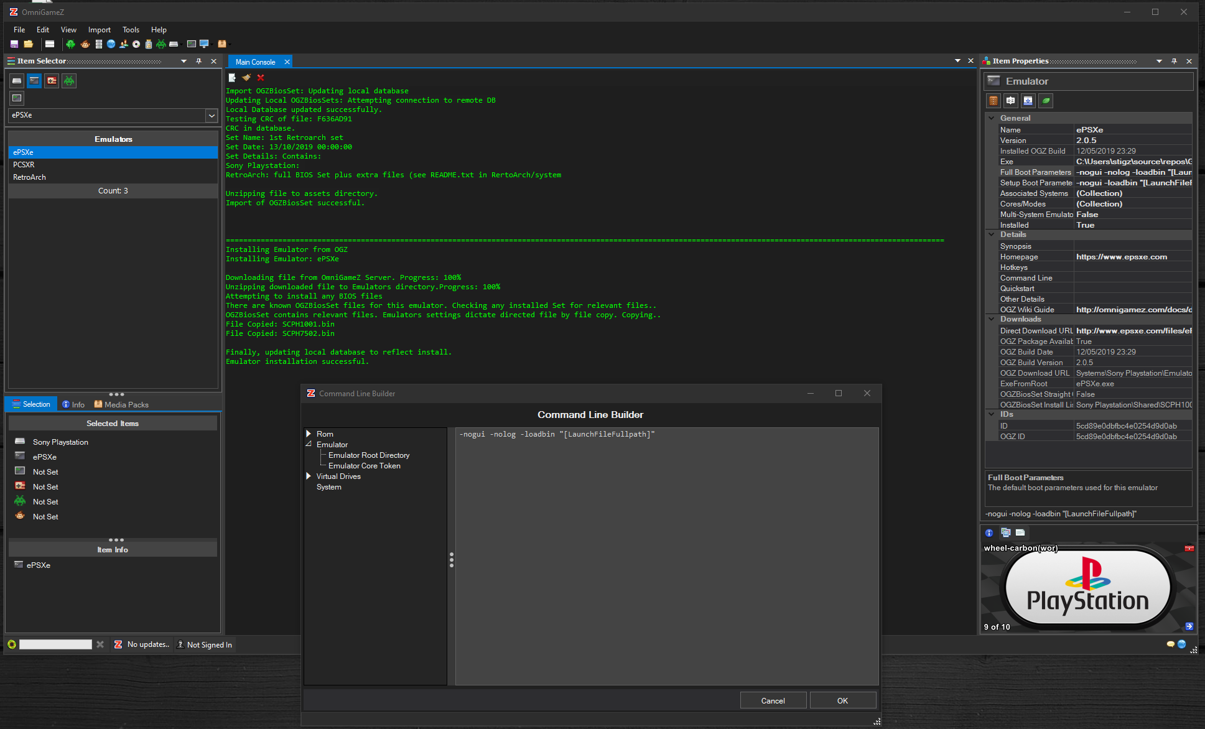Switch to the Selection tab
The width and height of the screenshot is (1205, 729).
[31, 404]
